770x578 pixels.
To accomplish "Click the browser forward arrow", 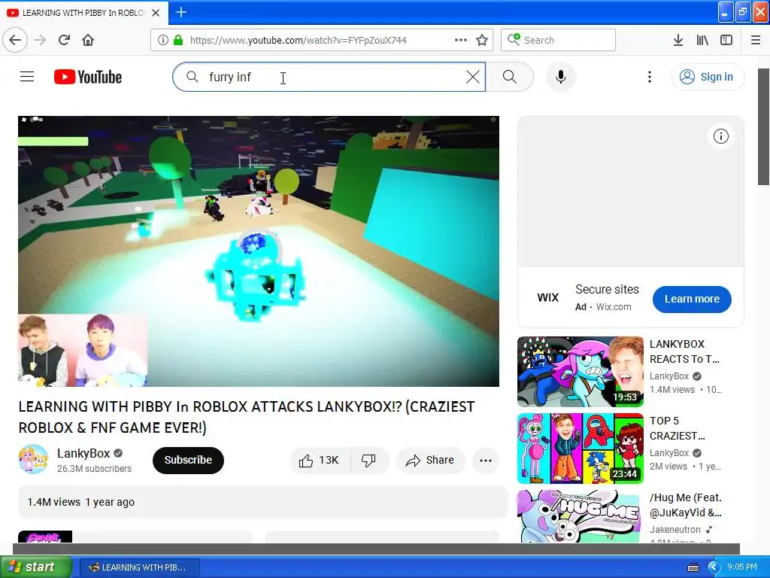I will point(40,40).
